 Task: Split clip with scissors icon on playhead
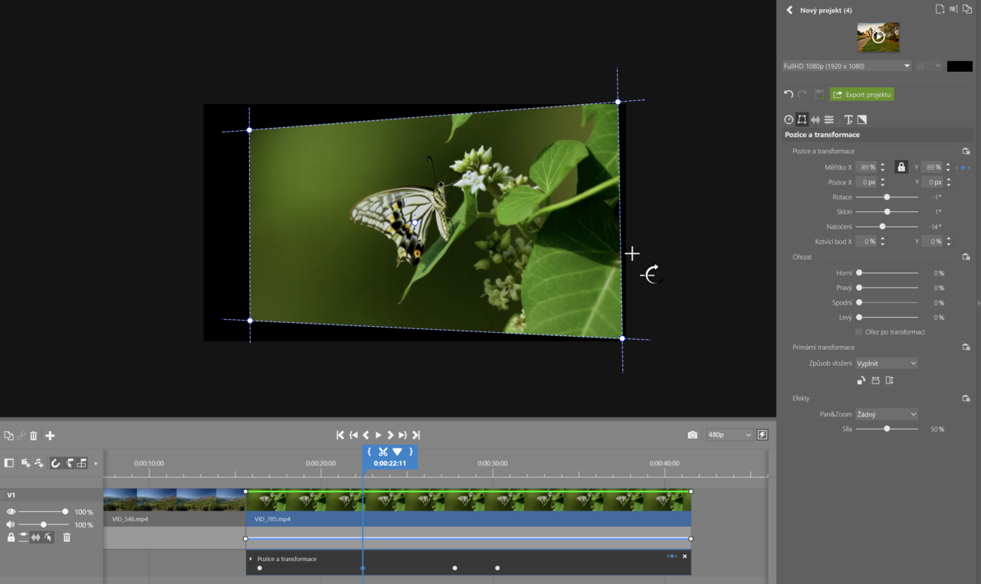click(x=383, y=452)
